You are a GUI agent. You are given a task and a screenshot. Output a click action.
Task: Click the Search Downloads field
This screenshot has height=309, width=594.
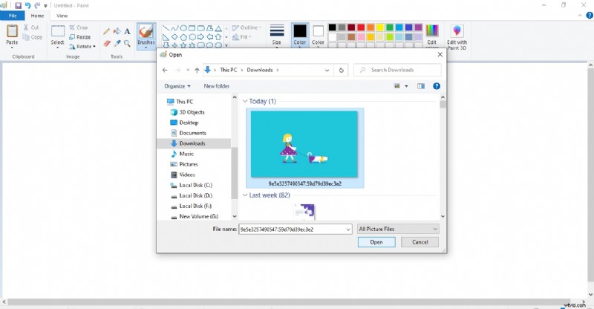[397, 70]
